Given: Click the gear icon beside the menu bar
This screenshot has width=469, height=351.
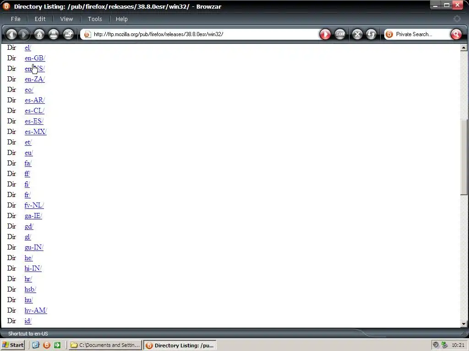Looking at the screenshot, I should (457, 19).
